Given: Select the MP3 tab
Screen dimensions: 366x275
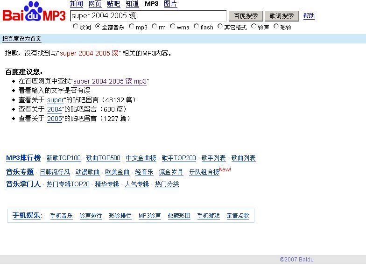Looking at the screenshot, I should pos(151,4).
